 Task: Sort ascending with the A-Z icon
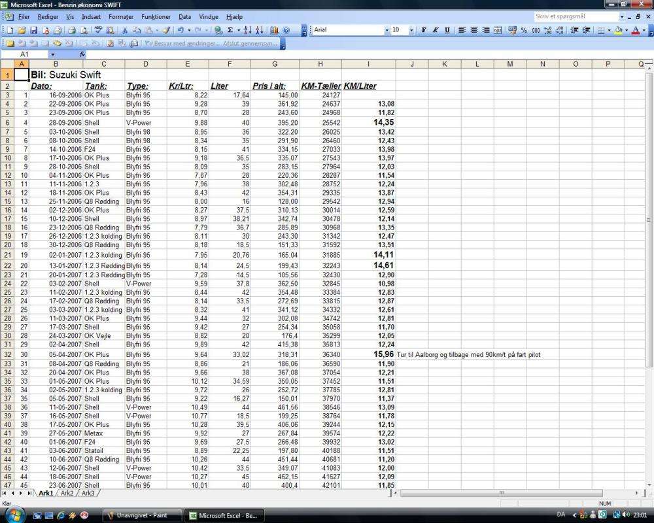(248, 30)
